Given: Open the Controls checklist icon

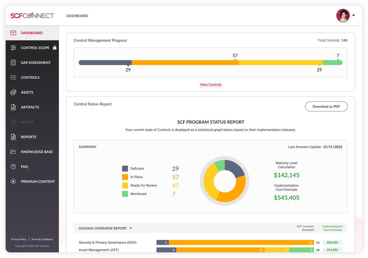Looking at the screenshot, I should coord(13,77).
